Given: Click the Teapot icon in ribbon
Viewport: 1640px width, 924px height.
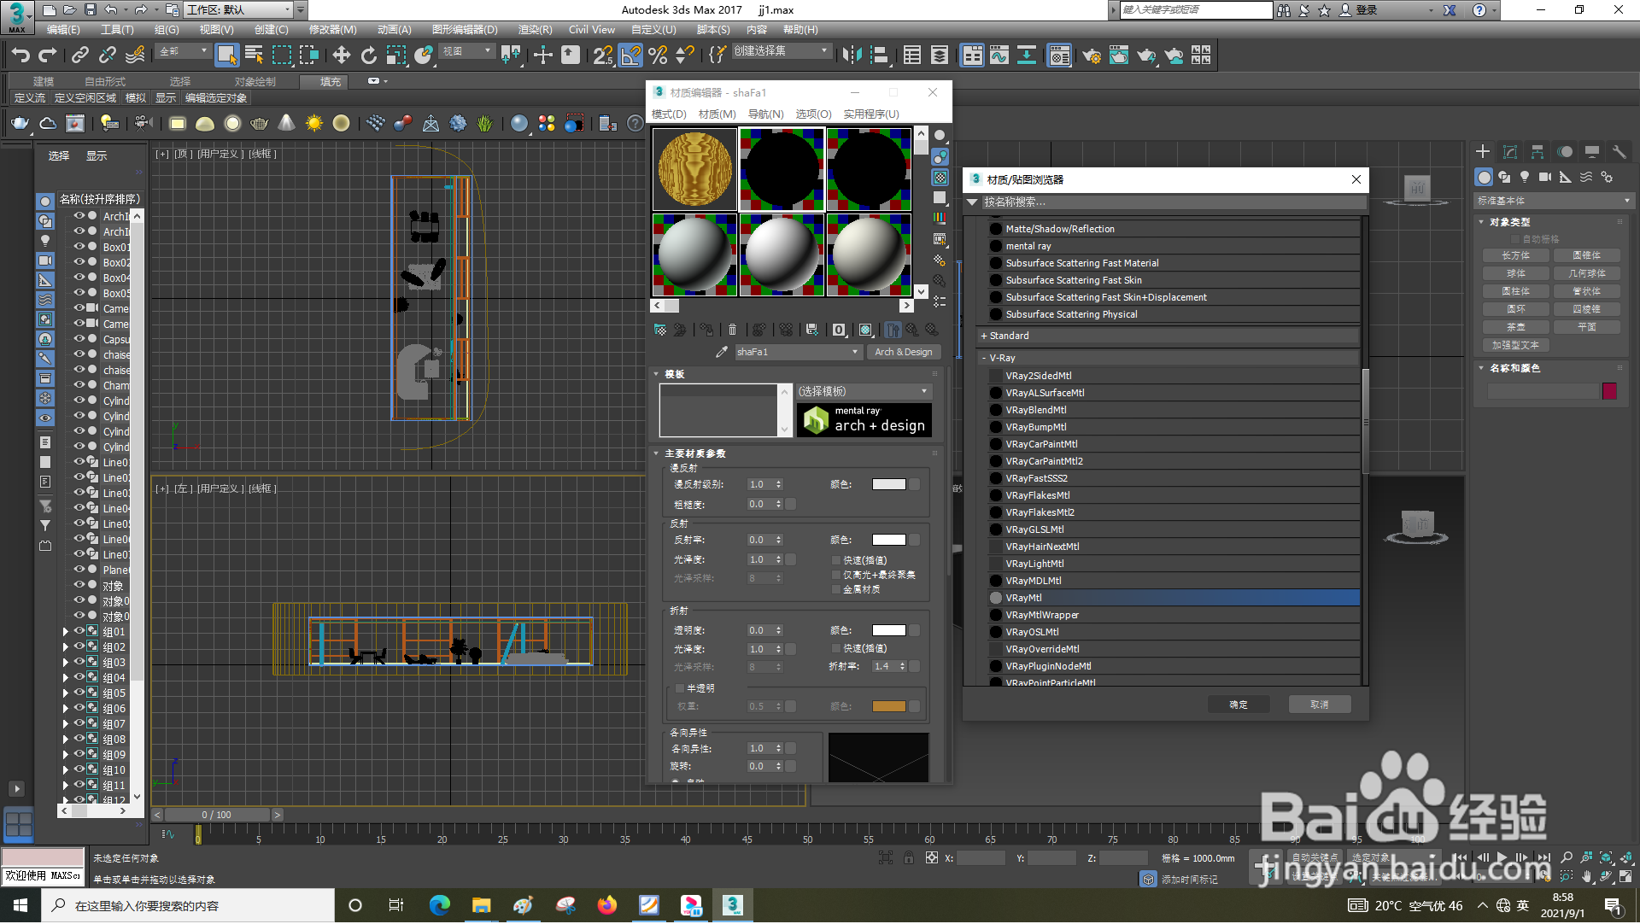Looking at the screenshot, I should (x=20, y=124).
